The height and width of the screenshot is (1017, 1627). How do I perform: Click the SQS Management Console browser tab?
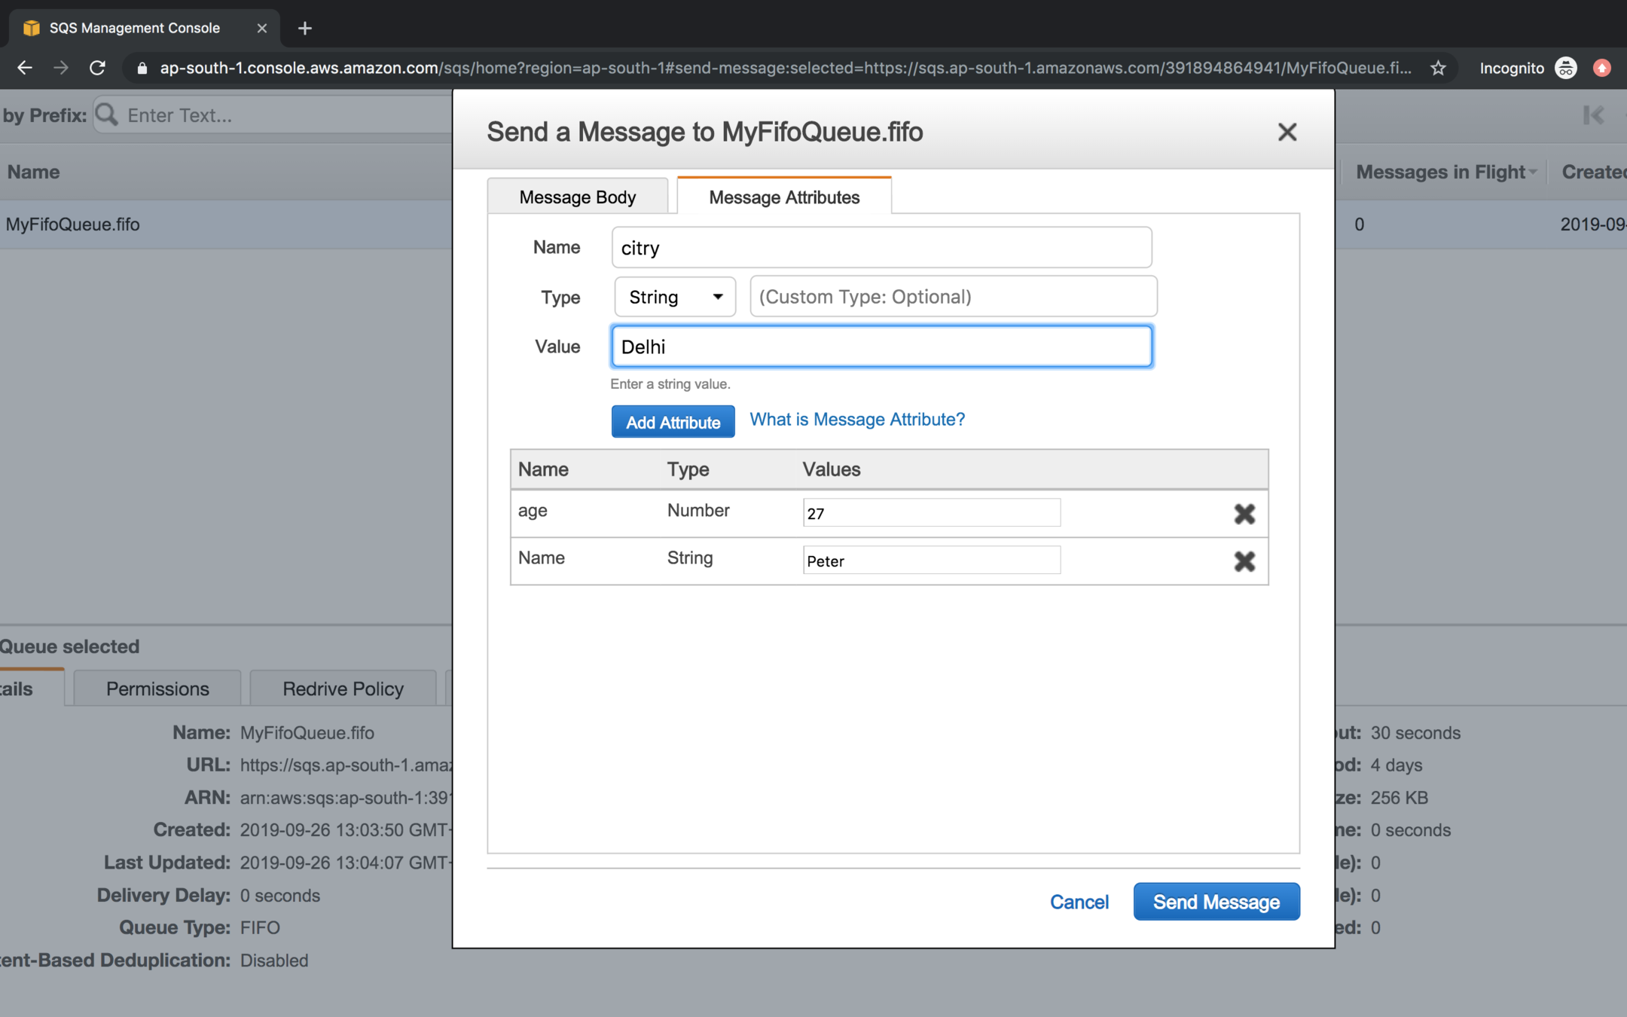[x=143, y=29]
